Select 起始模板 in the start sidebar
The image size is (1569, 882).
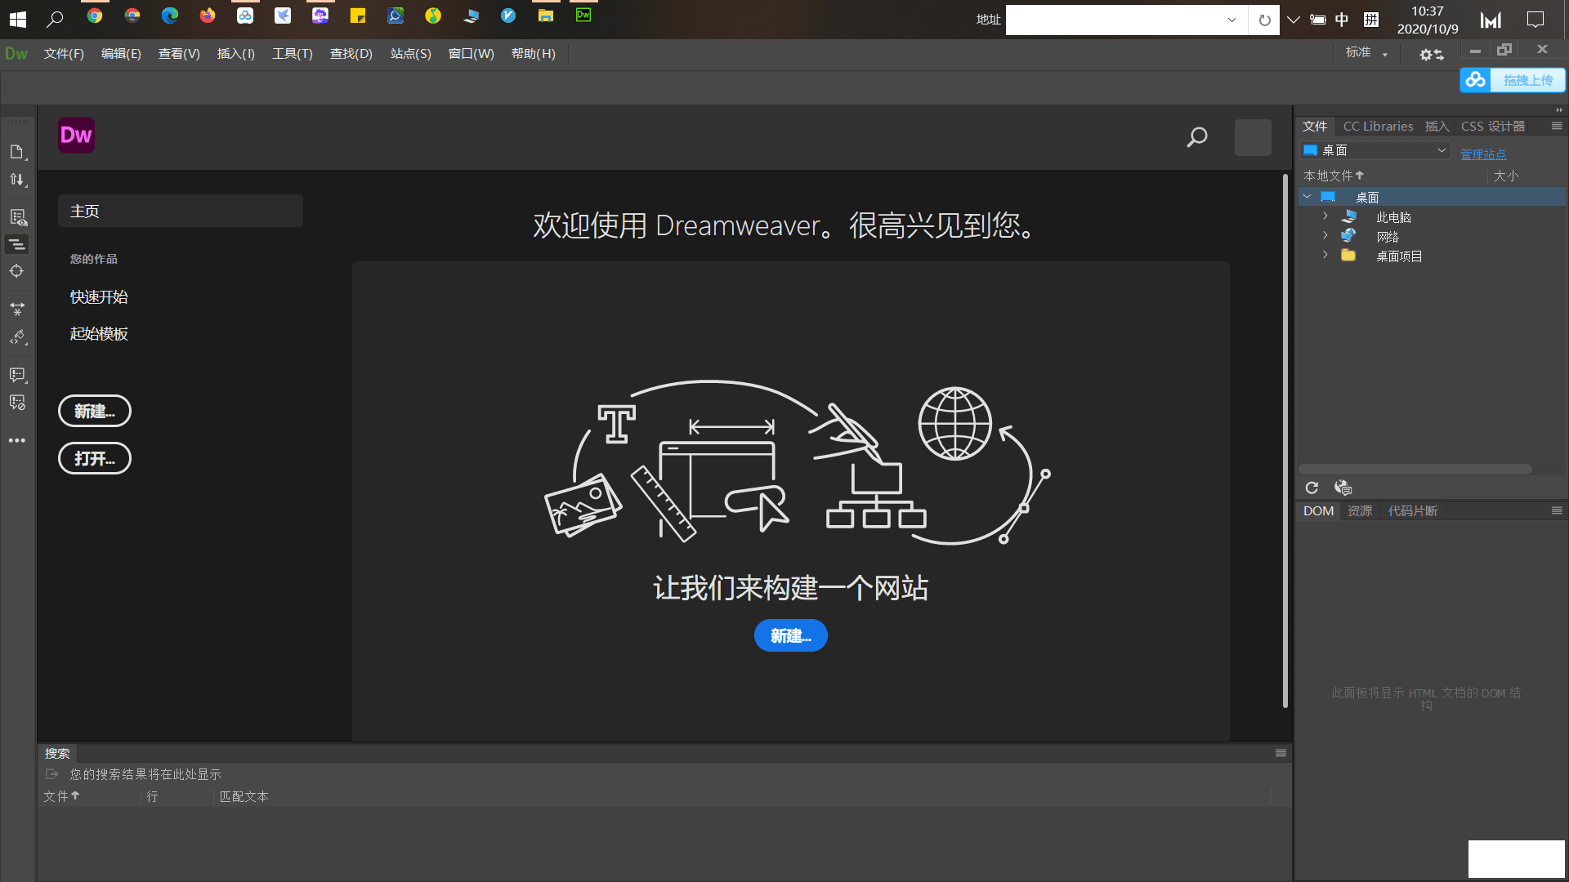coord(99,334)
